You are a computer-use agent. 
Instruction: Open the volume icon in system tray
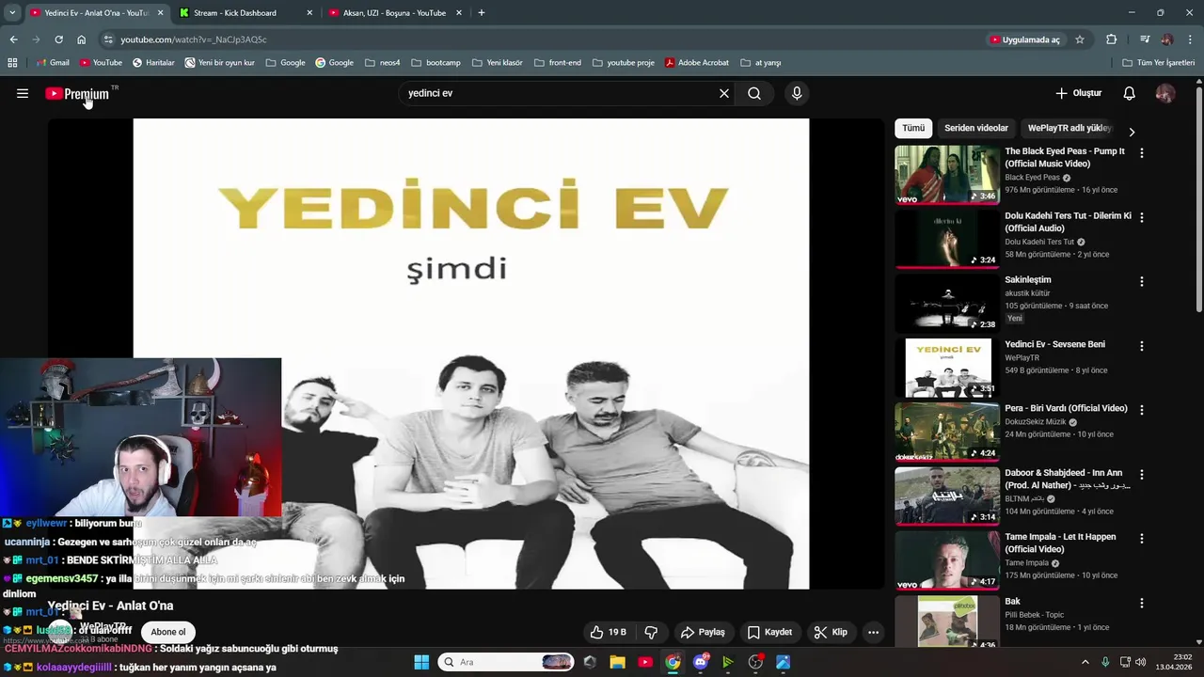[1142, 662]
